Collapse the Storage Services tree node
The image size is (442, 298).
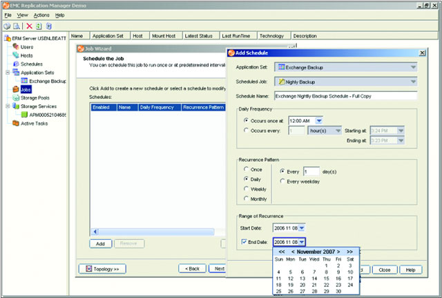point(8,106)
